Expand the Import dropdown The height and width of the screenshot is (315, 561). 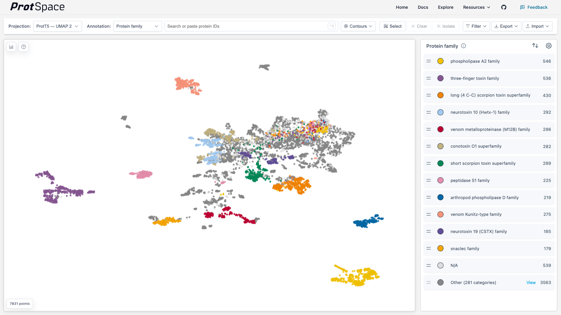(537, 26)
